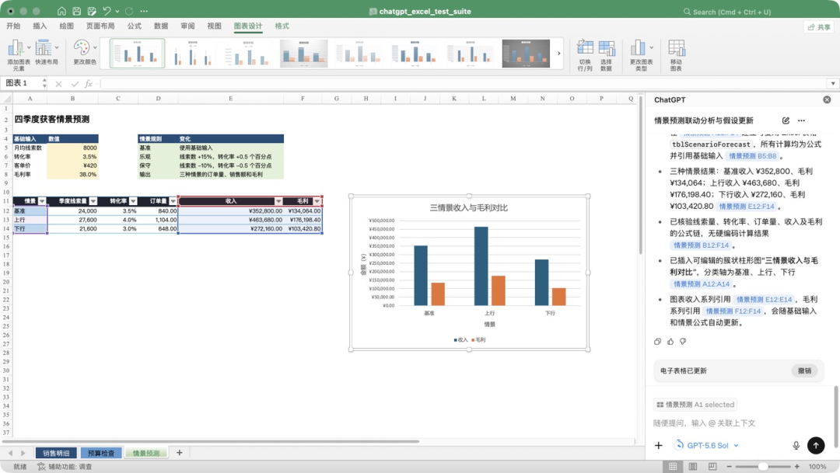The height and width of the screenshot is (473, 840).
Task: Switch to the 销售明细 sheet tab
Action: 56,453
